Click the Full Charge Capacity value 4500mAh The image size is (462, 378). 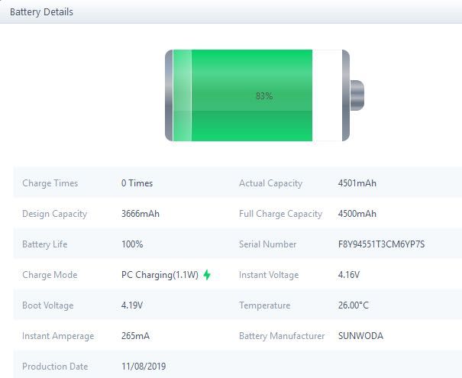[357, 214]
